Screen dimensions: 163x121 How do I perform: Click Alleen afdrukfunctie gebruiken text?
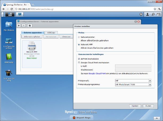click(95, 41)
